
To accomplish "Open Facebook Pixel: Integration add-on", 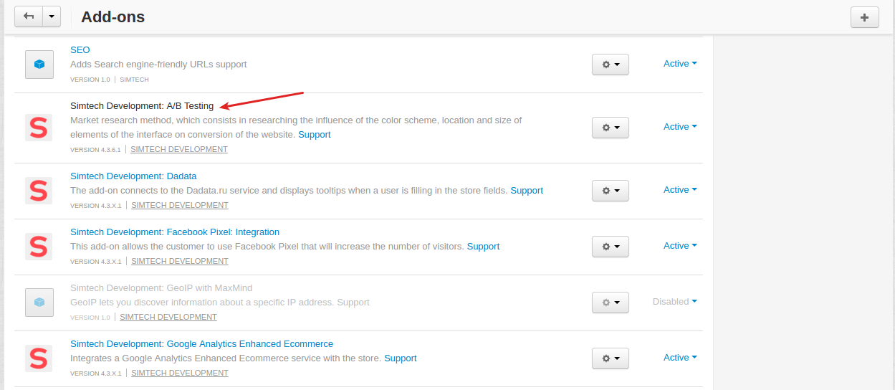I will pyautogui.click(x=175, y=232).
